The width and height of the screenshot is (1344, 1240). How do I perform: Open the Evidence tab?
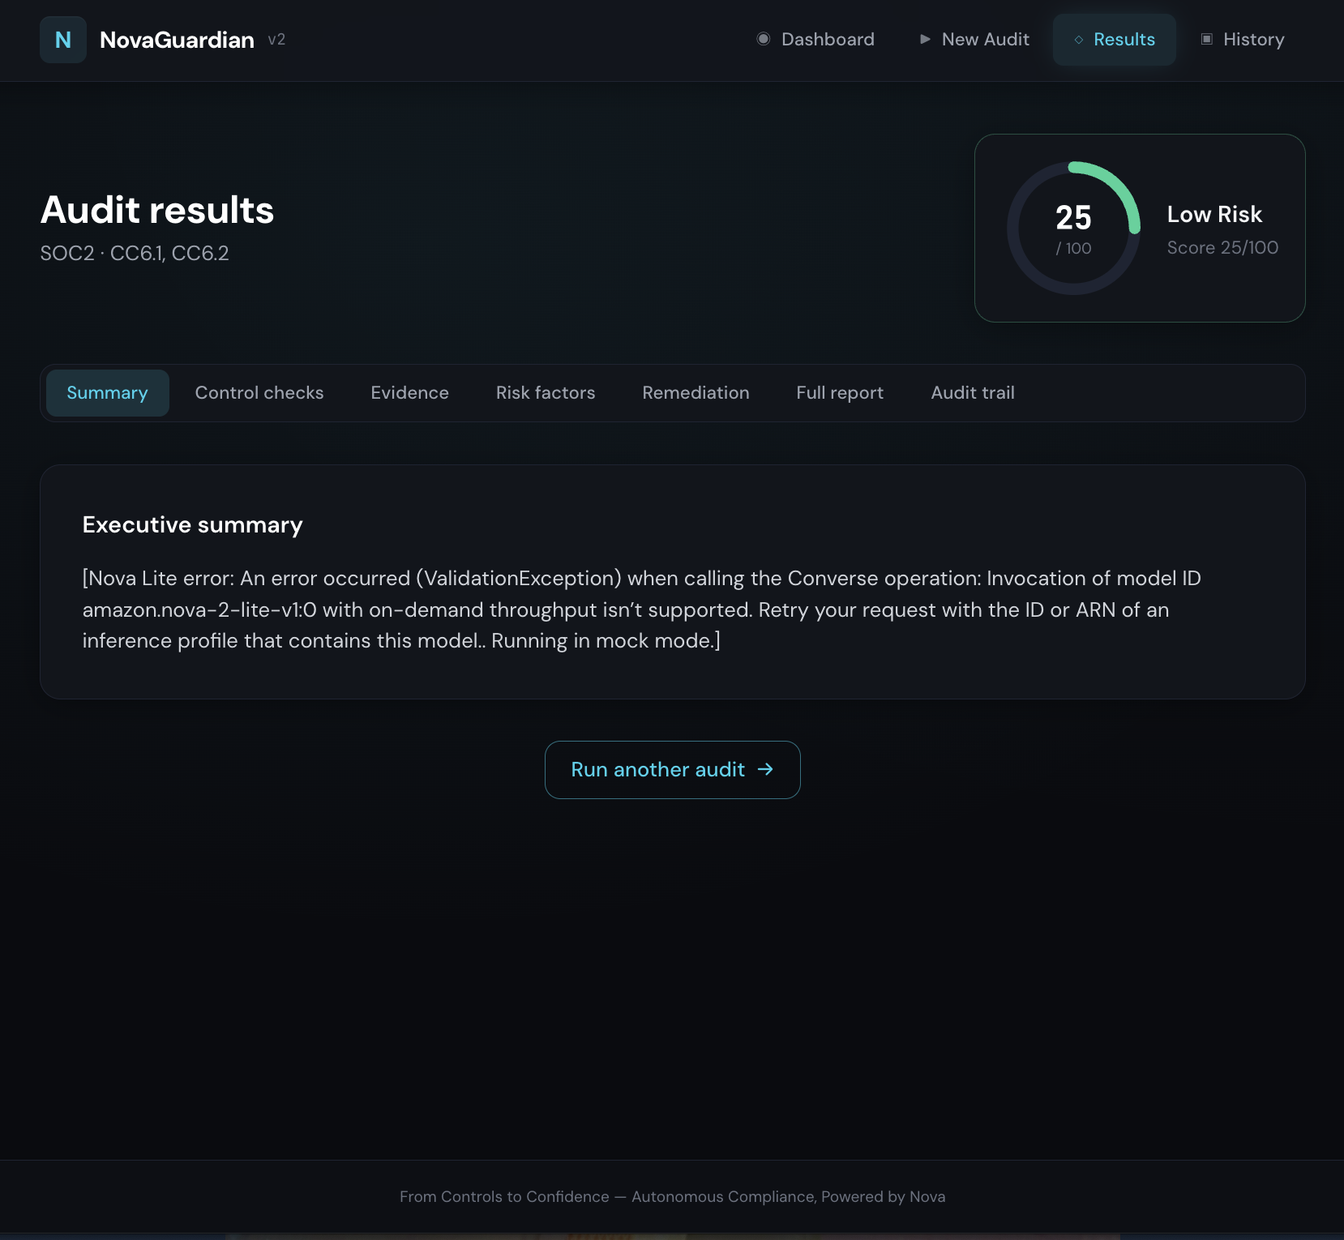coord(410,393)
